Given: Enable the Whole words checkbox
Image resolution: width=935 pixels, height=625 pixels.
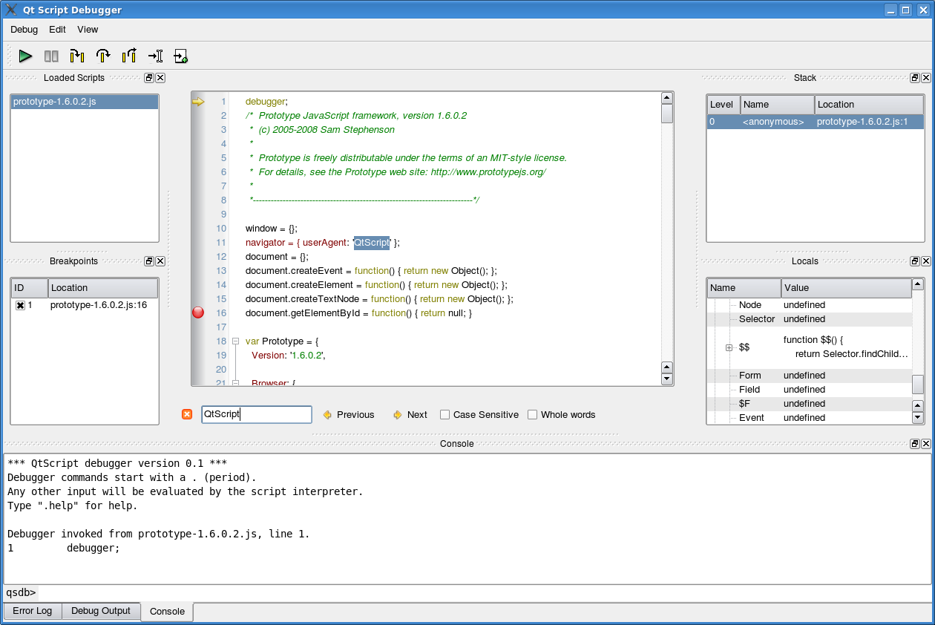Looking at the screenshot, I should point(532,414).
